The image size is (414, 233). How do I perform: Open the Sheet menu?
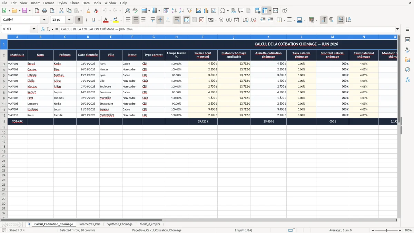tap(75, 3)
